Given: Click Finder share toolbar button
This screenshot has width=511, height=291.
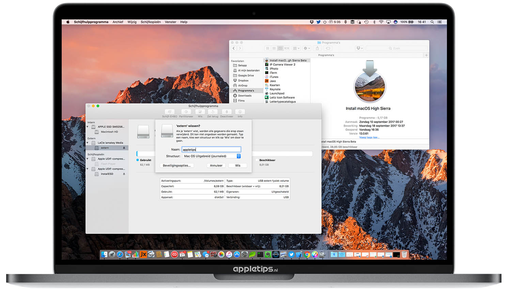Looking at the screenshot, I should pyautogui.click(x=317, y=48).
